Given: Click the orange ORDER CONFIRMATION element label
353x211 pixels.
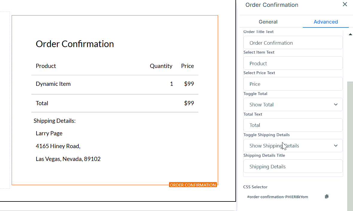Looking at the screenshot, I should pyautogui.click(x=193, y=185).
